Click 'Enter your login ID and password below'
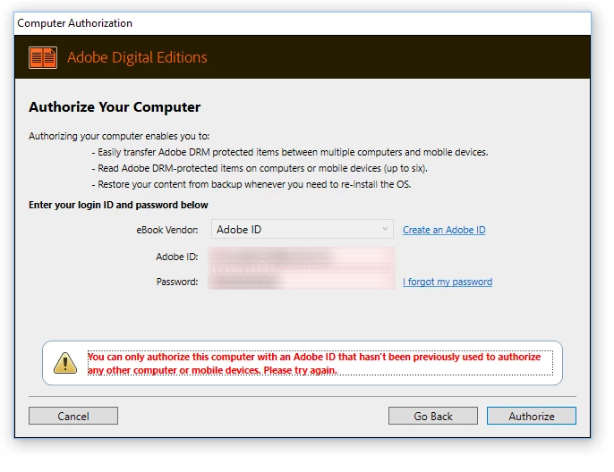614x472 pixels. click(x=118, y=205)
